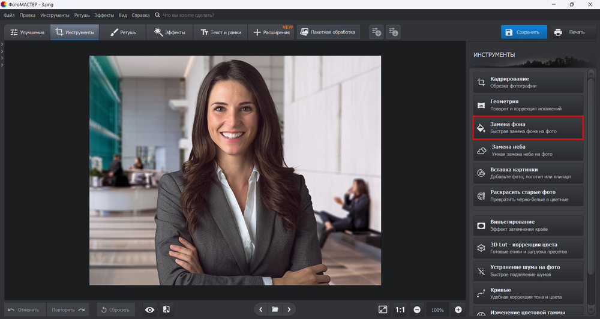Toggle before/after comparison view
Screen dimensions: 600x319
point(166,309)
